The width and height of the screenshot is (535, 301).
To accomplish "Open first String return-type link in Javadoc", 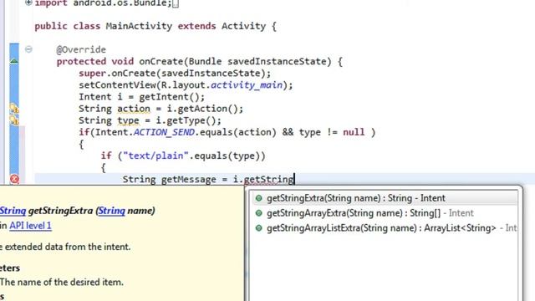I will (x=13, y=211).
